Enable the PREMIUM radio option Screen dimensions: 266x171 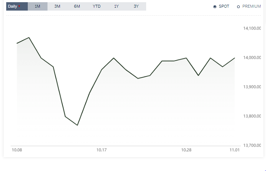coord(238,7)
